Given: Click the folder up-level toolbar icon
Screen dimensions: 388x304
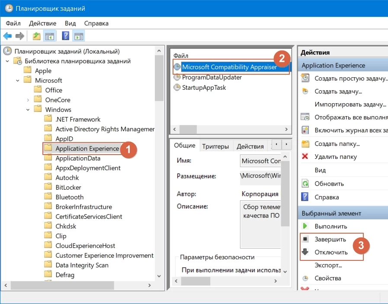Looking at the screenshot, I should point(37,36).
